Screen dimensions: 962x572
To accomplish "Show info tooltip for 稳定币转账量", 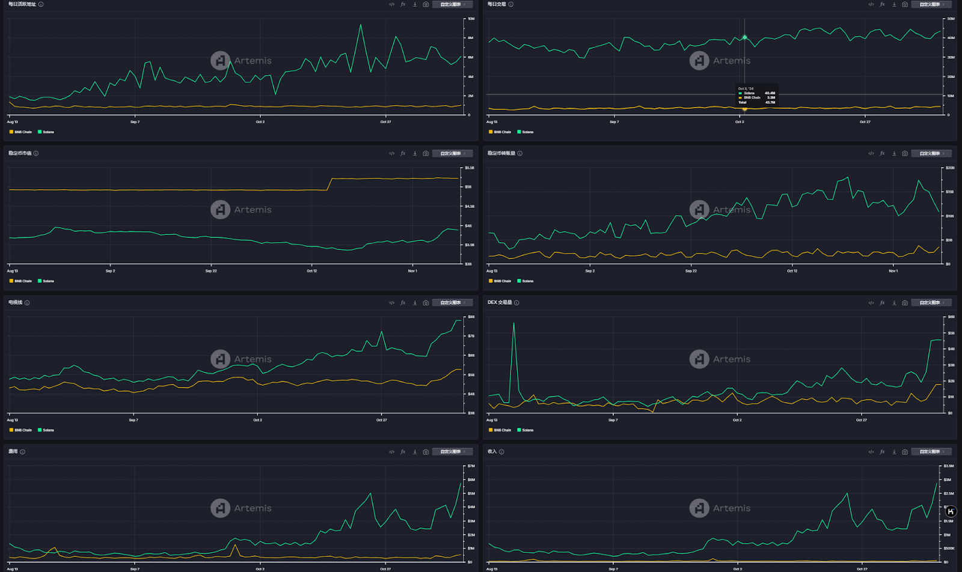I will 520,153.
